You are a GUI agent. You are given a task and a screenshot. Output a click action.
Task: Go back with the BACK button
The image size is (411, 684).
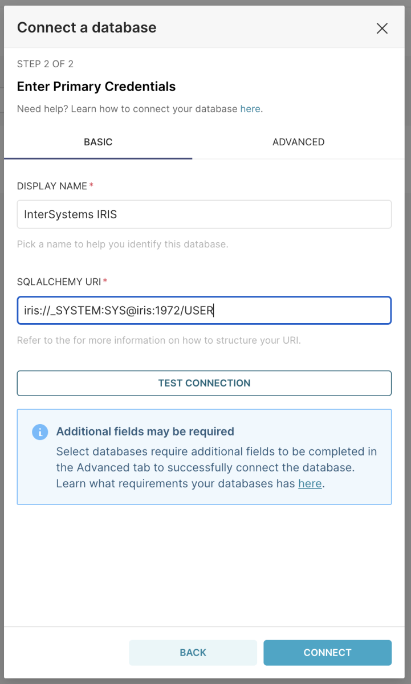tap(193, 653)
